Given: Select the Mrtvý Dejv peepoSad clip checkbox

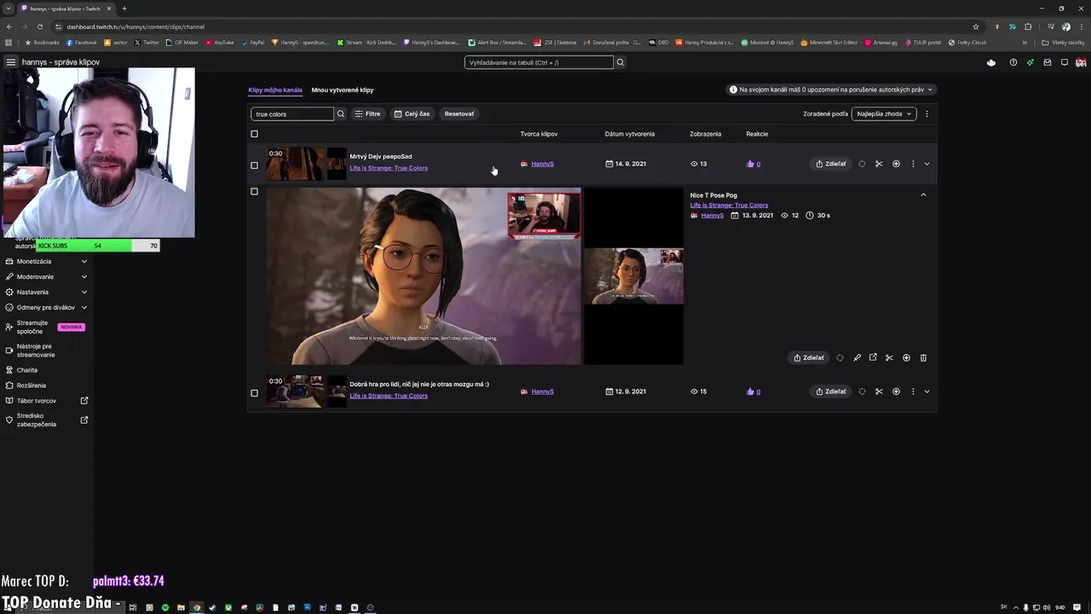Looking at the screenshot, I should 254,165.
